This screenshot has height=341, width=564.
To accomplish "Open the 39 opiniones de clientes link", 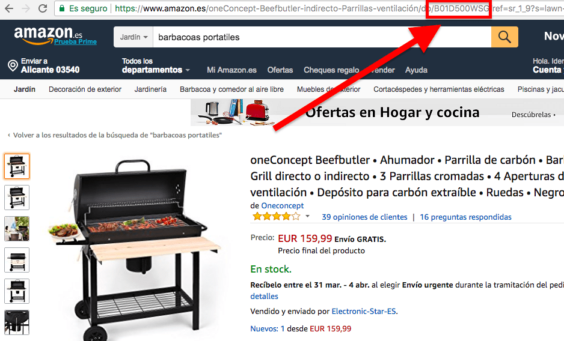I will pyautogui.click(x=364, y=217).
